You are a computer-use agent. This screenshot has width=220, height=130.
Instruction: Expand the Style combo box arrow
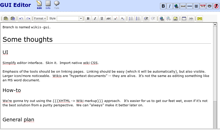pos(81,19)
